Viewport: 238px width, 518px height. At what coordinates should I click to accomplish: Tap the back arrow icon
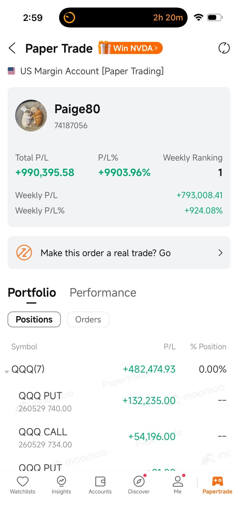[12, 48]
